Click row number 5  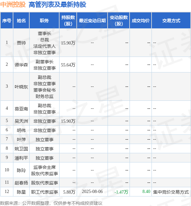click(x=7, y=120)
